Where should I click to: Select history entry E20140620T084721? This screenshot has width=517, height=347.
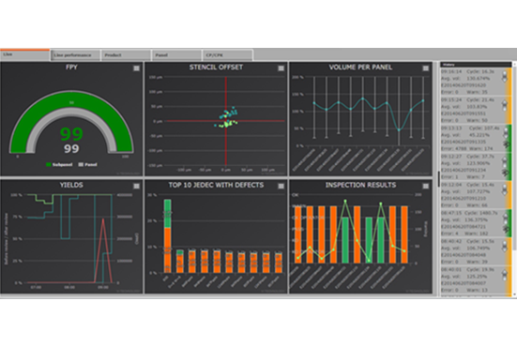click(x=476, y=223)
